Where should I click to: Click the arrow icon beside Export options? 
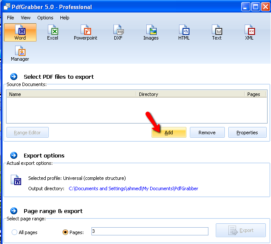click(14, 155)
